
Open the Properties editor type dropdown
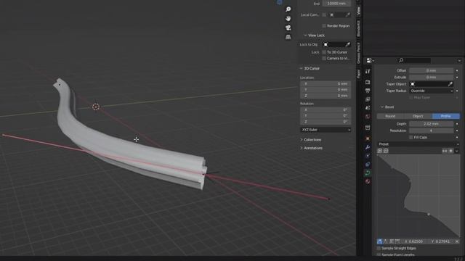[370, 60]
